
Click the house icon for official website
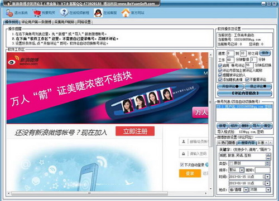click(x=126, y=13)
